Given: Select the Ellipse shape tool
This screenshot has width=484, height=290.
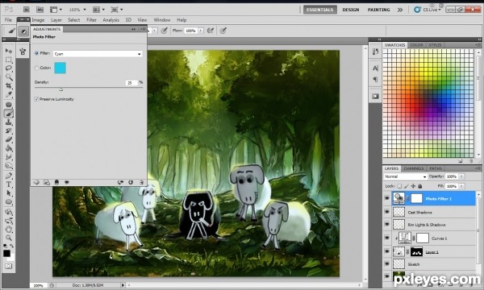Looking at the screenshot, I should tap(9, 202).
